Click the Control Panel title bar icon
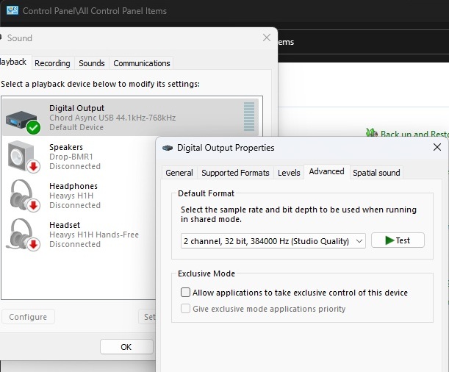Image resolution: width=449 pixels, height=372 pixels. coord(12,10)
